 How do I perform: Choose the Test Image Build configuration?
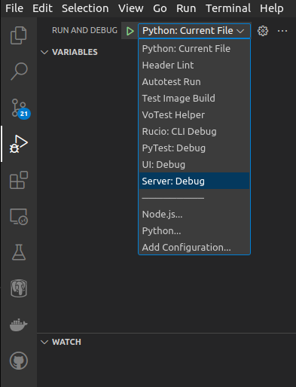click(x=194, y=99)
